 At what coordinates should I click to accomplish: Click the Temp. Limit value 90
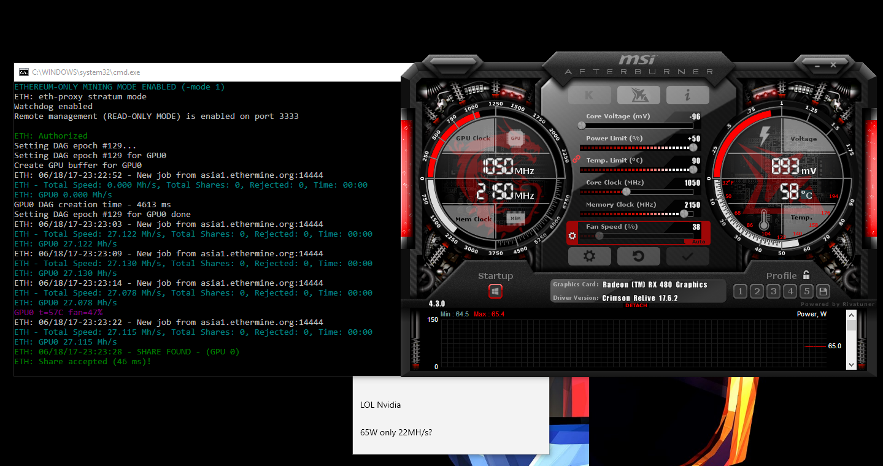click(x=696, y=161)
